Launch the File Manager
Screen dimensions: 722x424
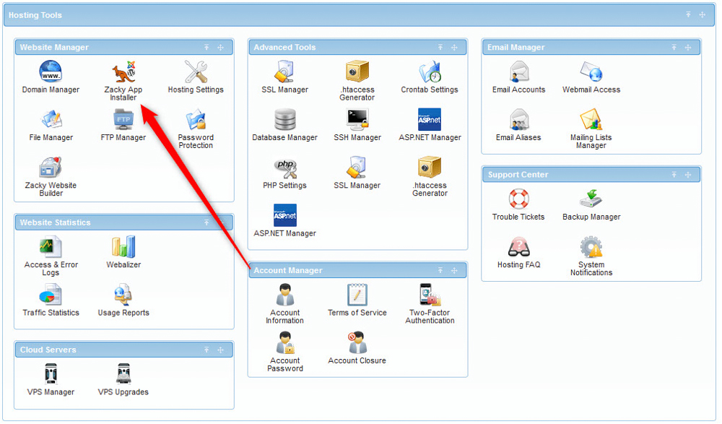51,123
